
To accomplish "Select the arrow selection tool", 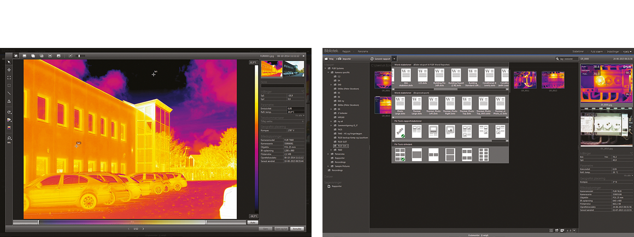I will coord(9,63).
